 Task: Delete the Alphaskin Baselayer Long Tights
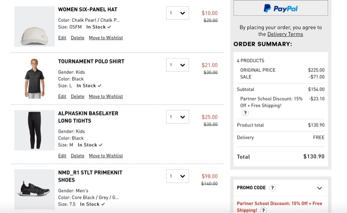pyautogui.click(x=78, y=156)
